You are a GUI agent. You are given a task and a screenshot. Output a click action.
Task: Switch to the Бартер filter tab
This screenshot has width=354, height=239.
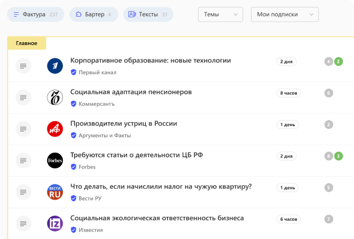click(x=94, y=14)
